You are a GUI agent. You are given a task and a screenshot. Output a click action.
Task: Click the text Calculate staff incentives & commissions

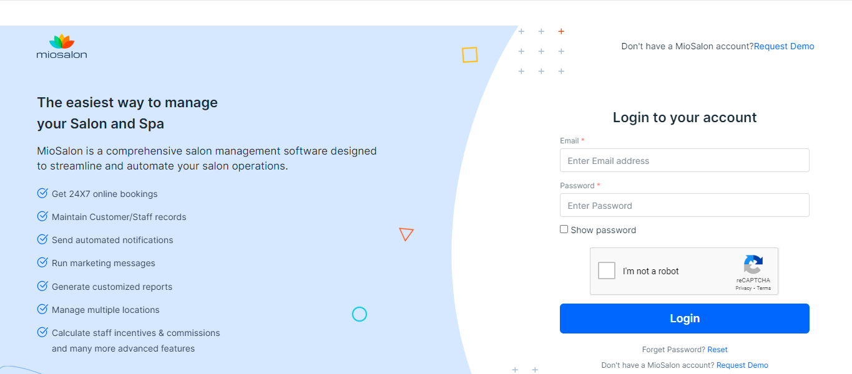pyautogui.click(x=136, y=333)
